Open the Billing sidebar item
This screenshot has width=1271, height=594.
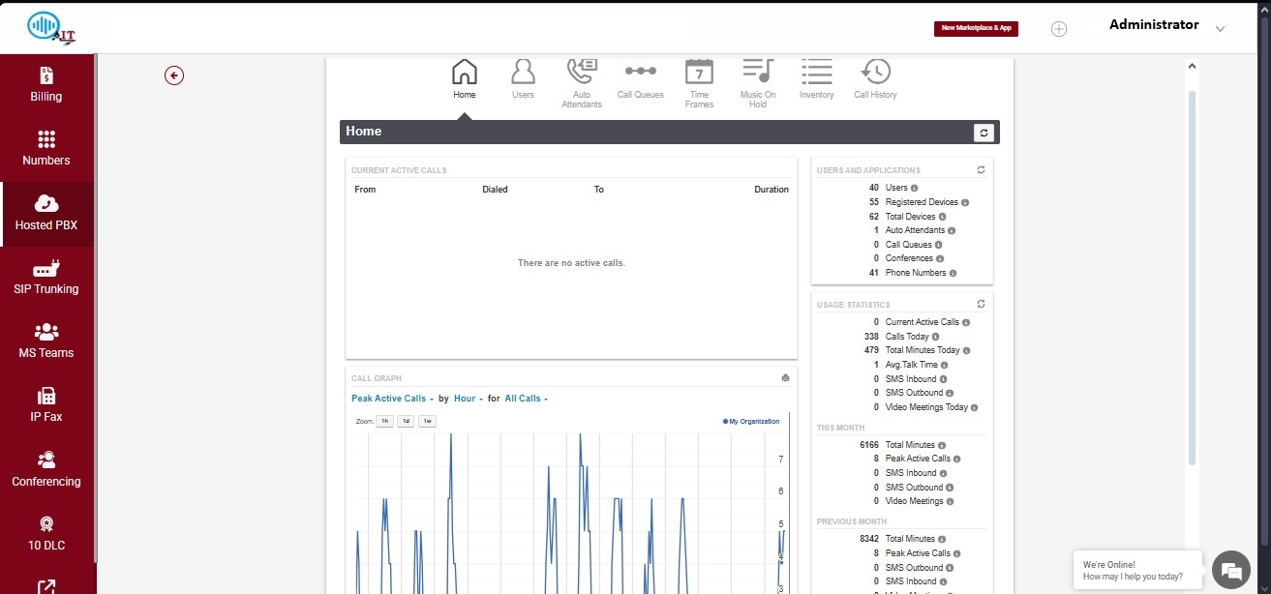point(46,85)
